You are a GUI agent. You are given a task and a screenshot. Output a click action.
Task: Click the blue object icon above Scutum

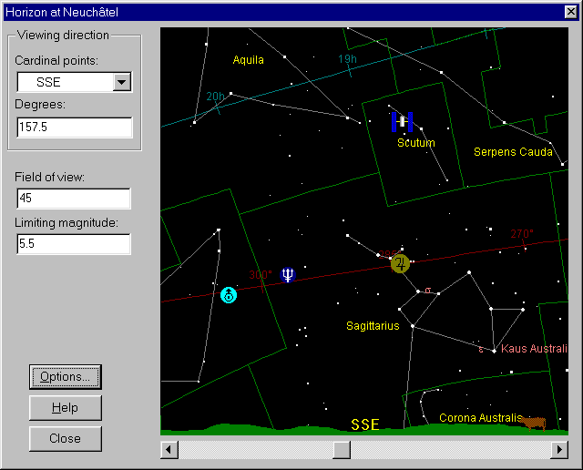[x=402, y=121]
